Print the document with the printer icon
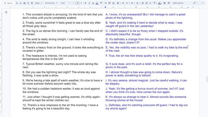The image size is (208, 117). coord(24,3)
